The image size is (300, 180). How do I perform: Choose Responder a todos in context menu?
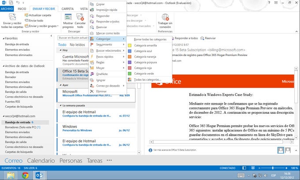point(108,22)
